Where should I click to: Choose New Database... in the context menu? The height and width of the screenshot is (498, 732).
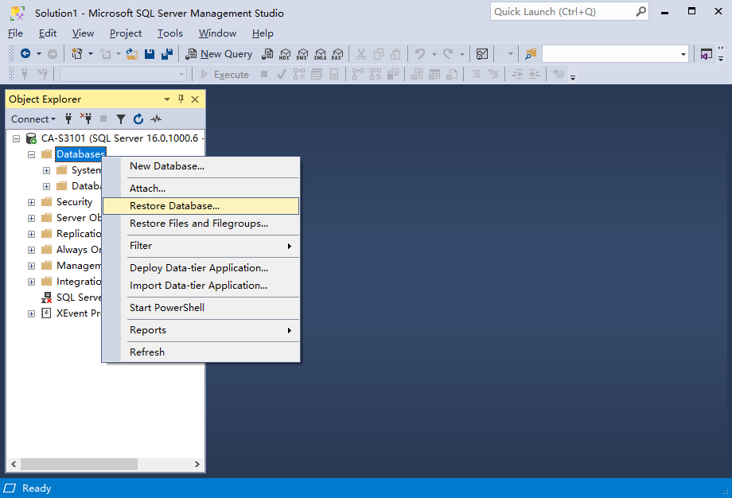tap(167, 166)
